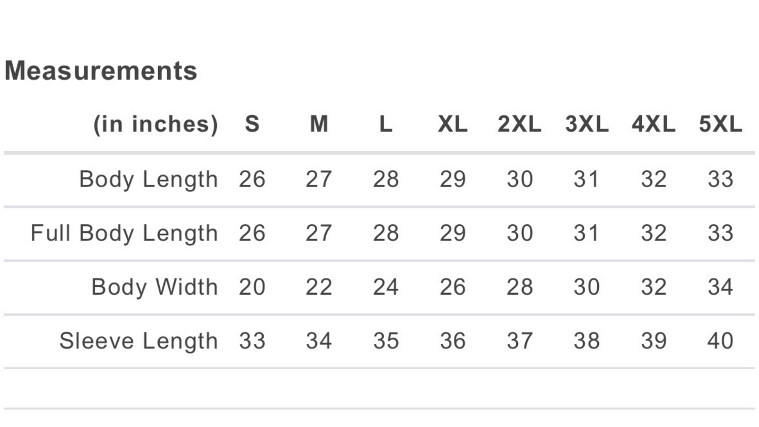
Task: Click Body Width value 28 for 2XL
Action: pos(519,287)
